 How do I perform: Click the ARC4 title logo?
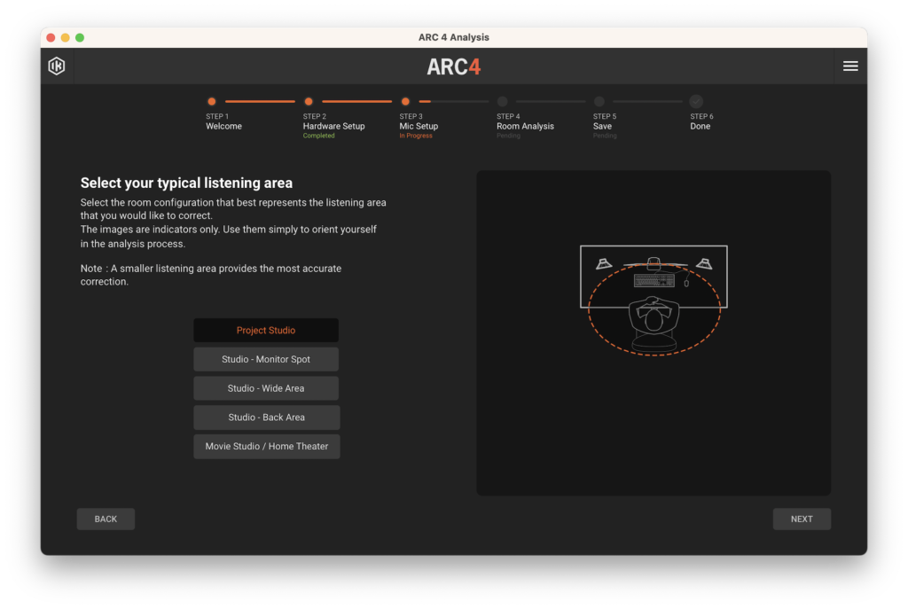(x=454, y=67)
